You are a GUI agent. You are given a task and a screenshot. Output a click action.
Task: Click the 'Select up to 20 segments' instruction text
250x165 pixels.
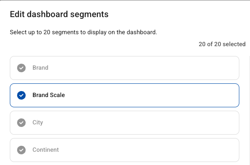(83, 32)
